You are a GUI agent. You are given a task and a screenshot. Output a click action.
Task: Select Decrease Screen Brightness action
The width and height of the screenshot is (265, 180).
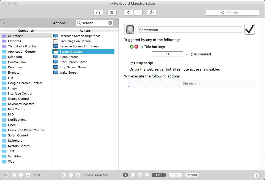click(x=83, y=36)
